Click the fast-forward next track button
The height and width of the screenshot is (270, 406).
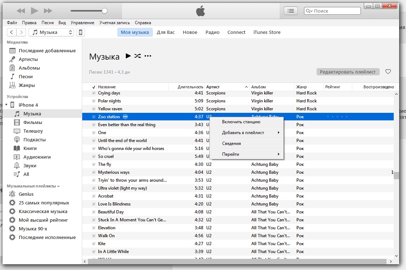tap(48, 11)
